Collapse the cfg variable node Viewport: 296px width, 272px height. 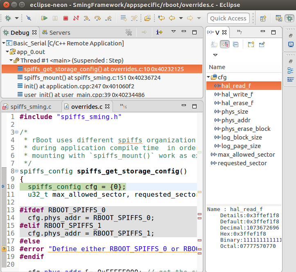click(x=208, y=77)
